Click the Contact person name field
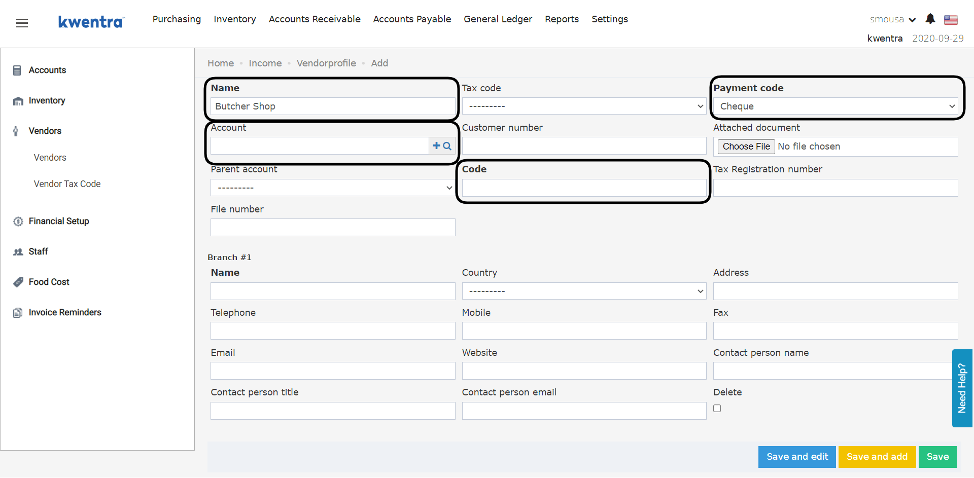 tap(832, 371)
